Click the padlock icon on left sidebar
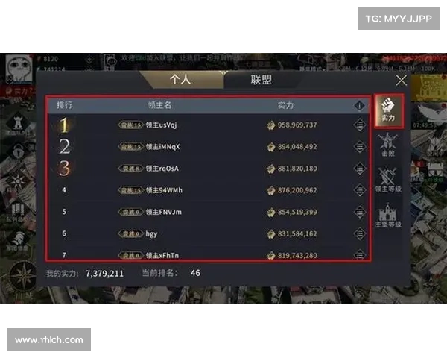Viewport: 447px width, 358px height. point(18,152)
